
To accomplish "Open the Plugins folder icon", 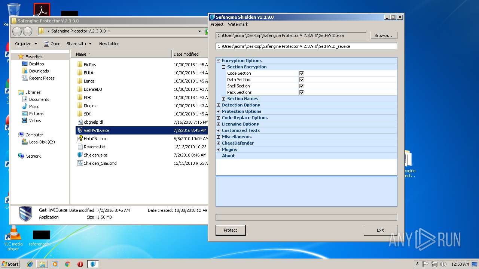I will [x=80, y=106].
